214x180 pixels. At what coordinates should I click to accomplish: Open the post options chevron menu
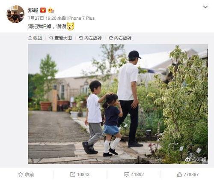click(205, 7)
